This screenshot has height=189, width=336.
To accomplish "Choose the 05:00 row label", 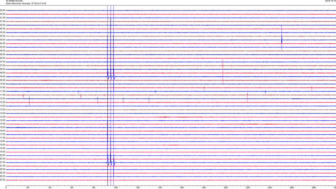I will point(2,47).
